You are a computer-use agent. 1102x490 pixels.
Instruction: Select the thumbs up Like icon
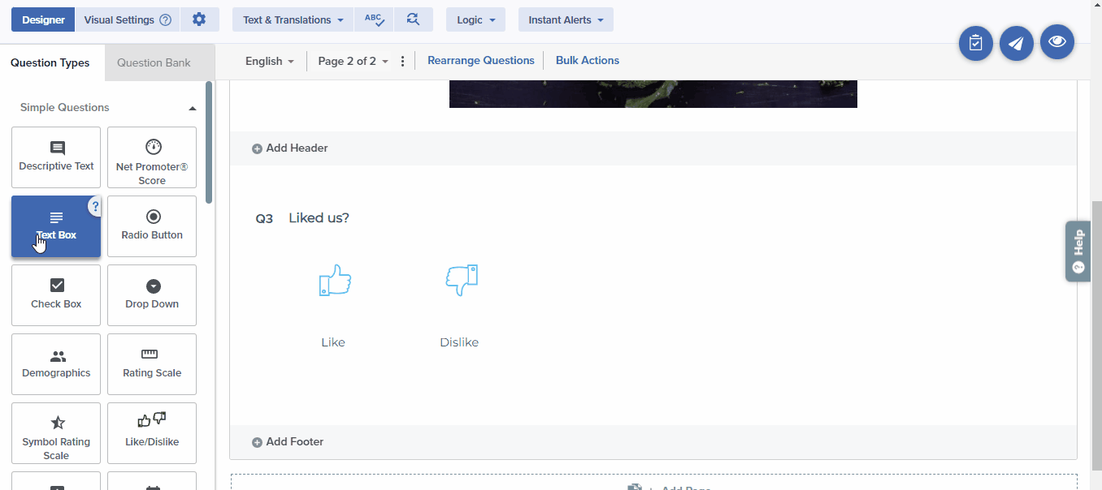coord(334,281)
